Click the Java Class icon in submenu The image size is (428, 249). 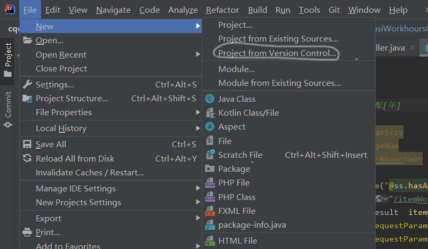tap(210, 99)
